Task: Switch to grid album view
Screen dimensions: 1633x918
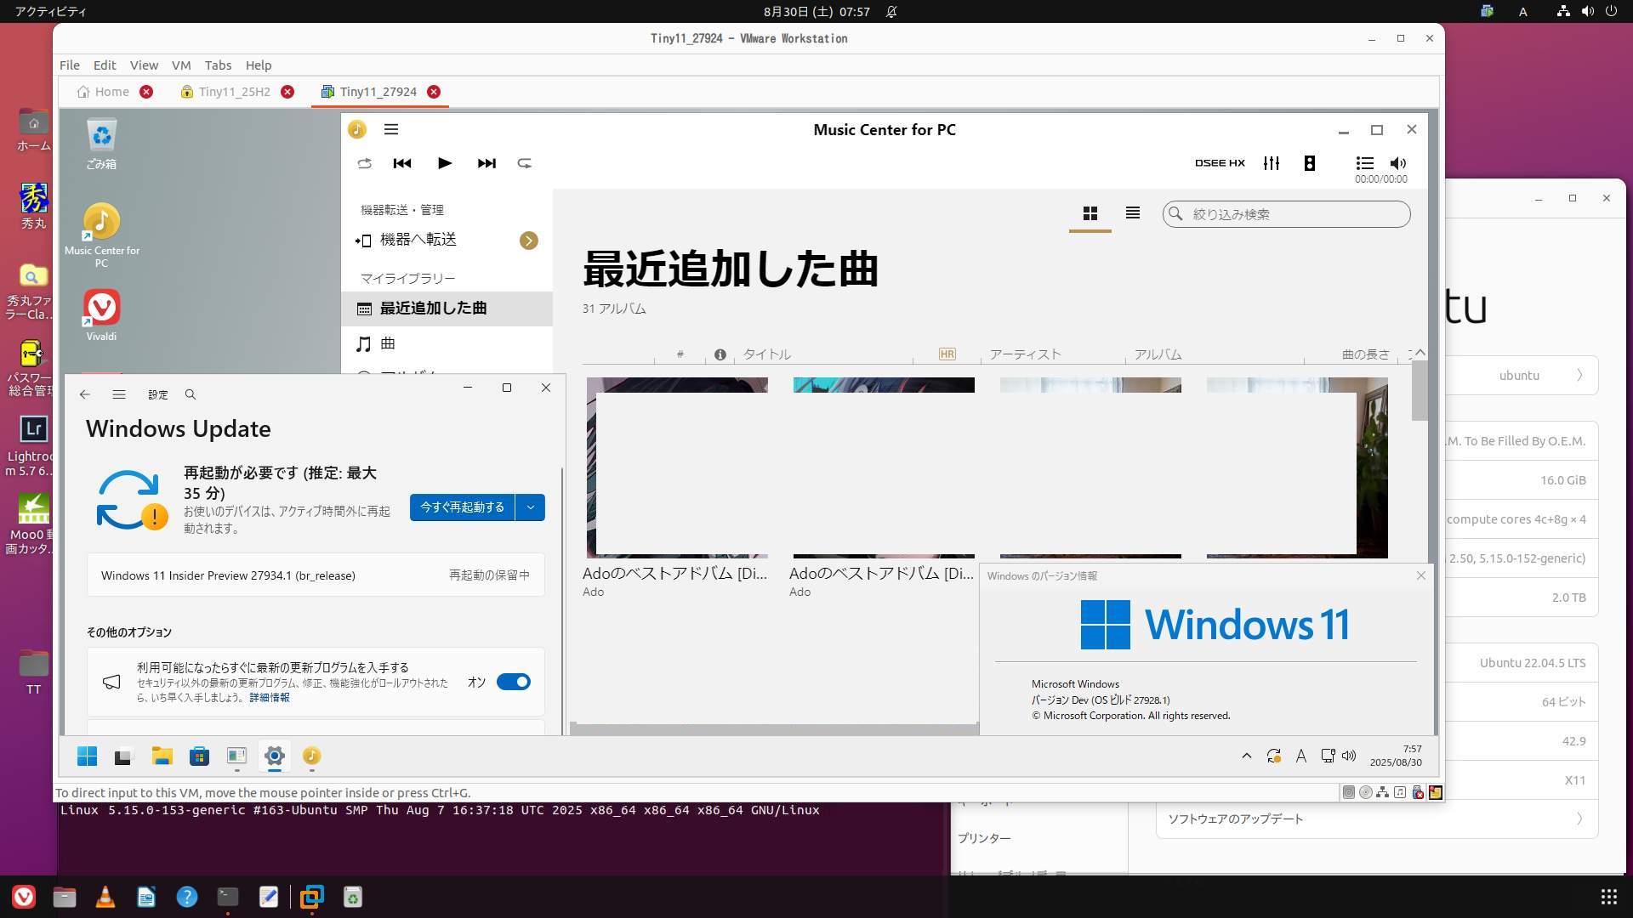Action: click(x=1090, y=213)
